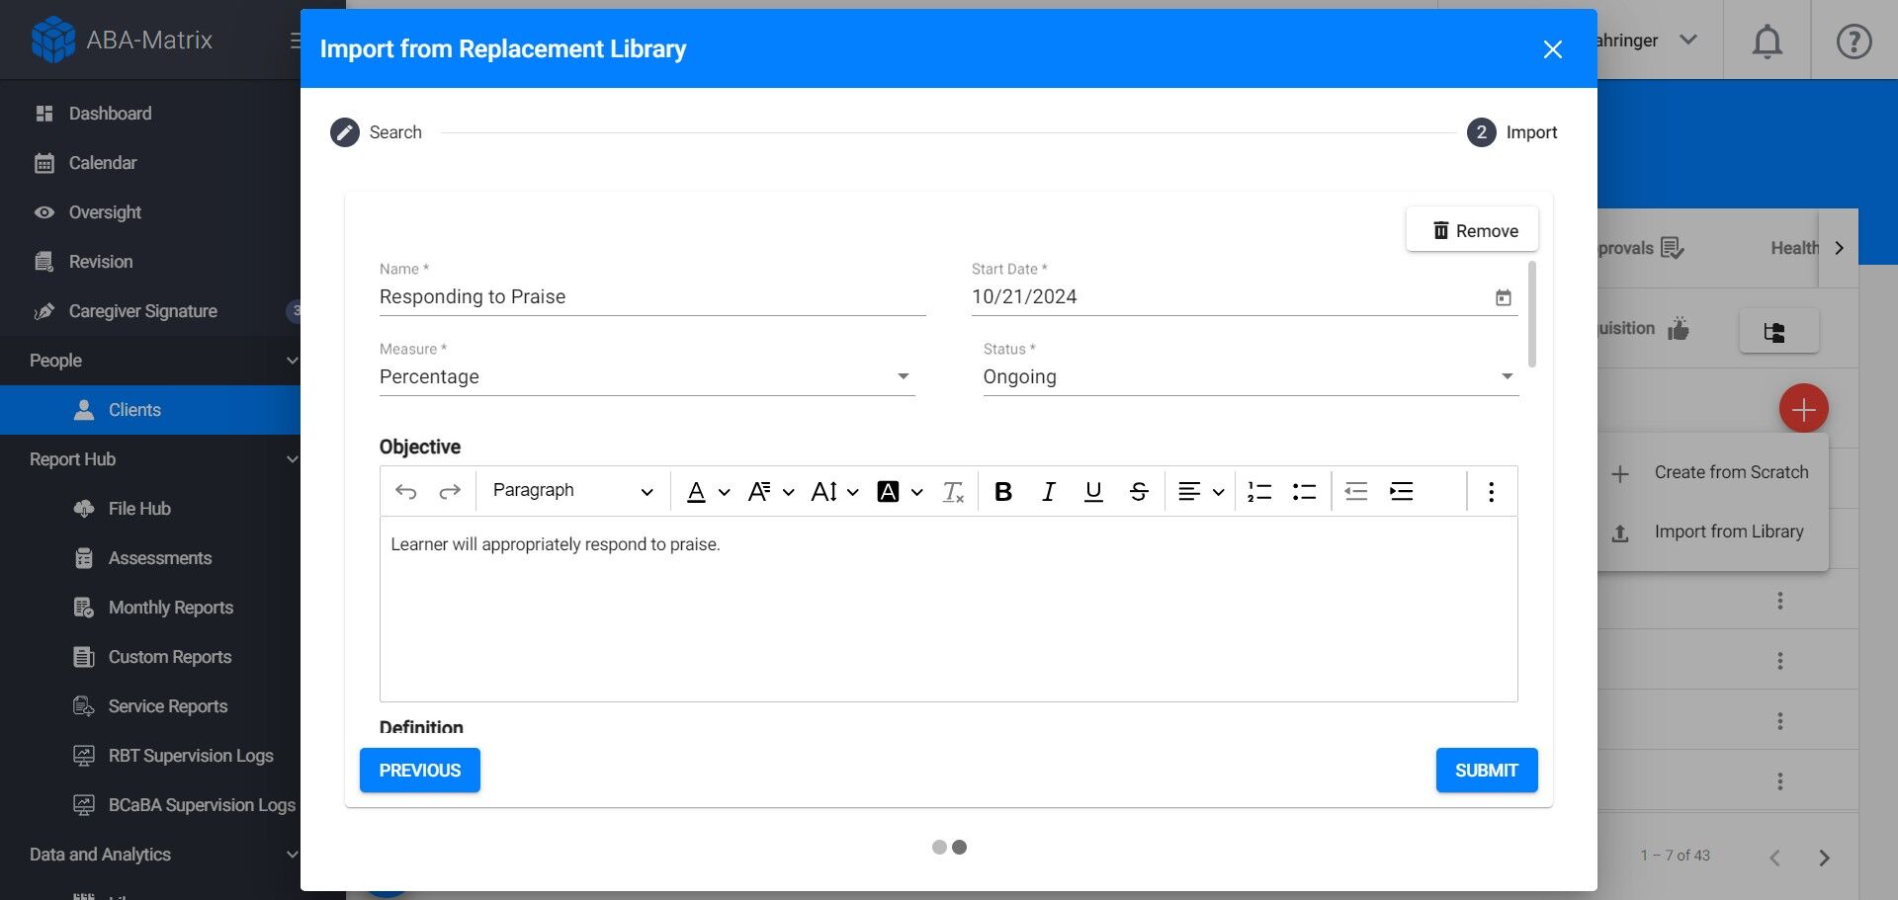1898x900 pixels.
Task: Click the red add floating button
Action: pyautogui.click(x=1804, y=409)
